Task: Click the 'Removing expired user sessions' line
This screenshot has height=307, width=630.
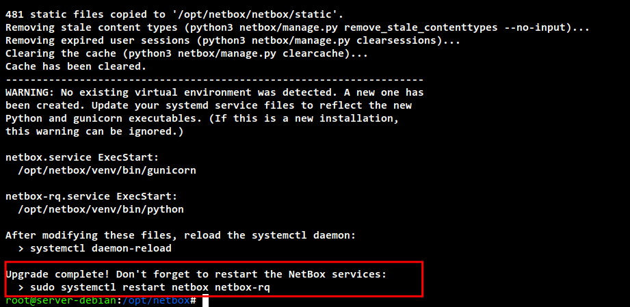Action: 233,41
